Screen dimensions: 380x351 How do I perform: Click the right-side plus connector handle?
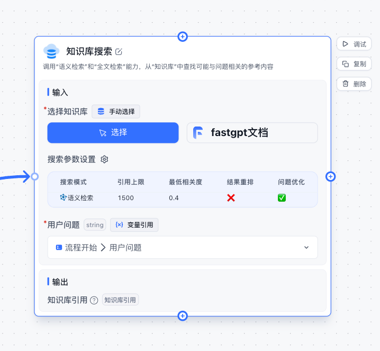tap(331, 176)
